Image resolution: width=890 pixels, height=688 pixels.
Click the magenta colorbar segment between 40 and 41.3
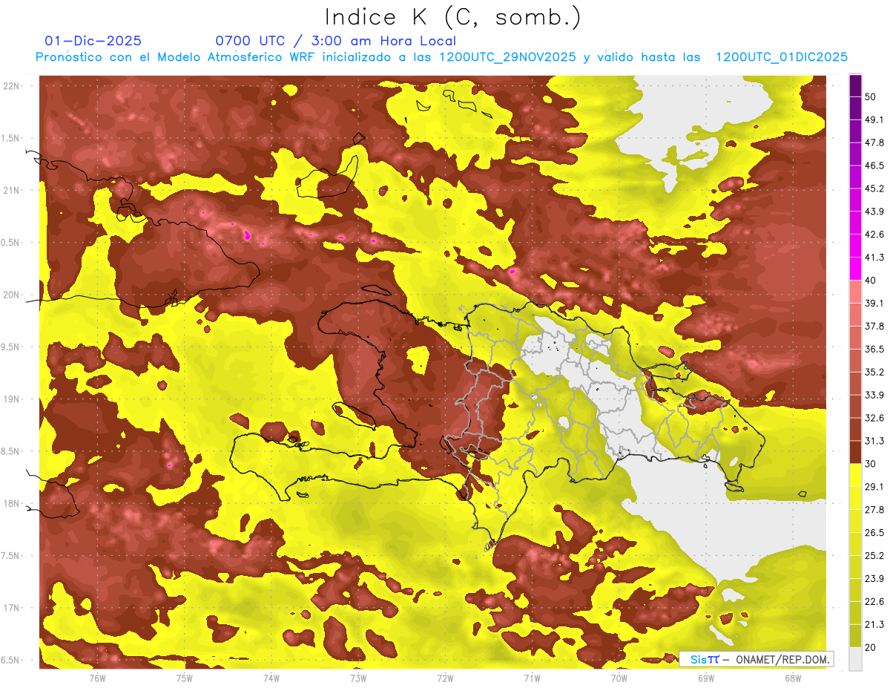[855, 269]
